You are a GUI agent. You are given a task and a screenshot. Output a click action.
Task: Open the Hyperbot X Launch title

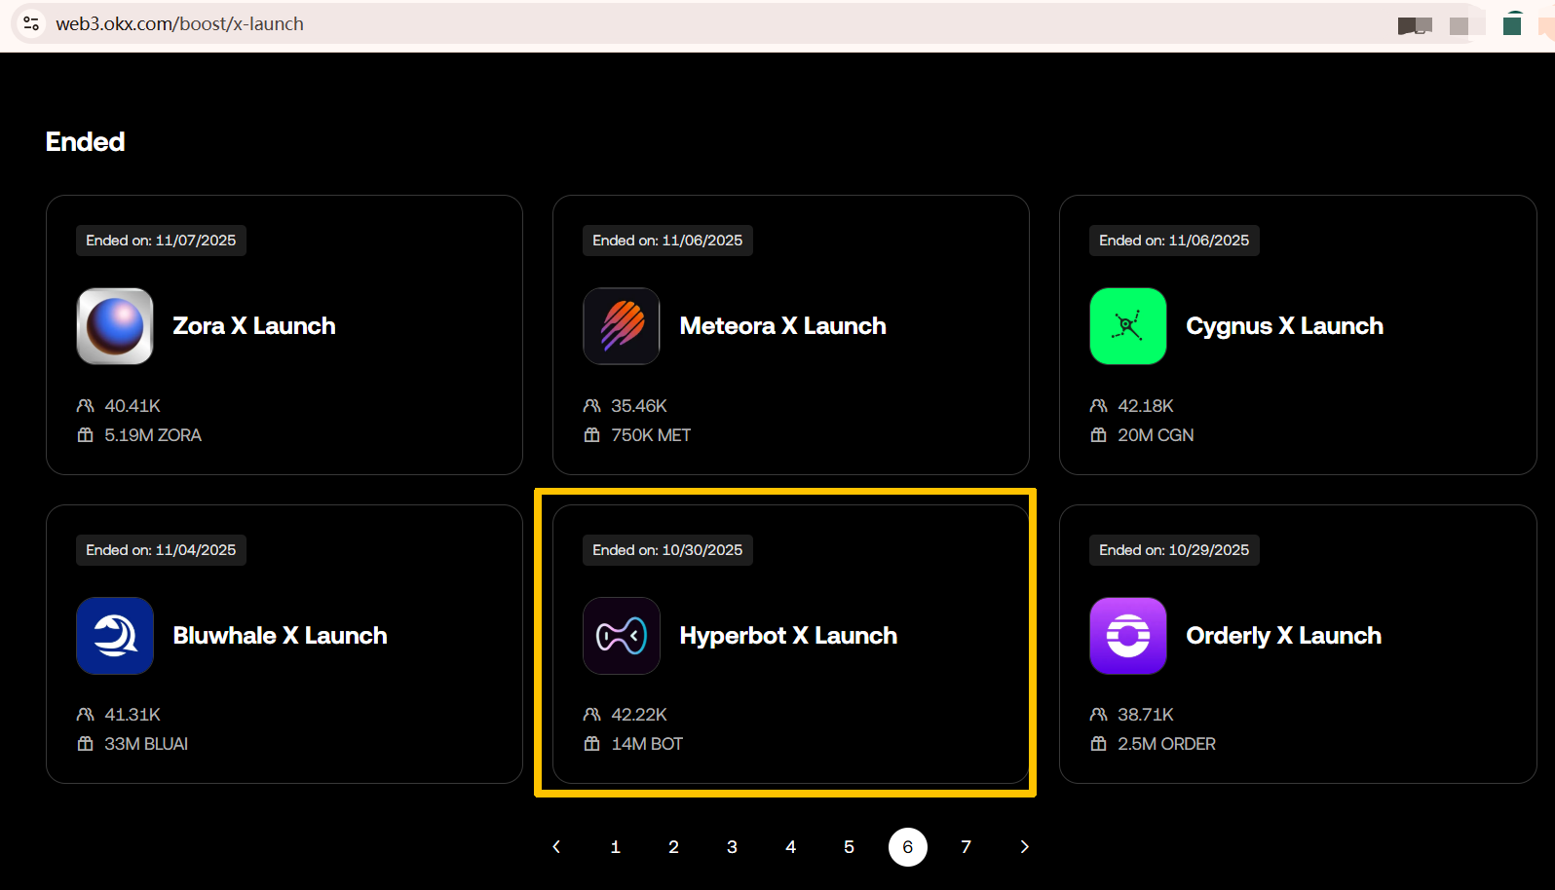(x=788, y=636)
